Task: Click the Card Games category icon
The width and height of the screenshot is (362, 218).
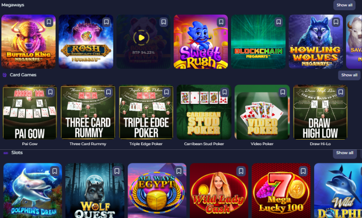Action: click(x=5, y=75)
